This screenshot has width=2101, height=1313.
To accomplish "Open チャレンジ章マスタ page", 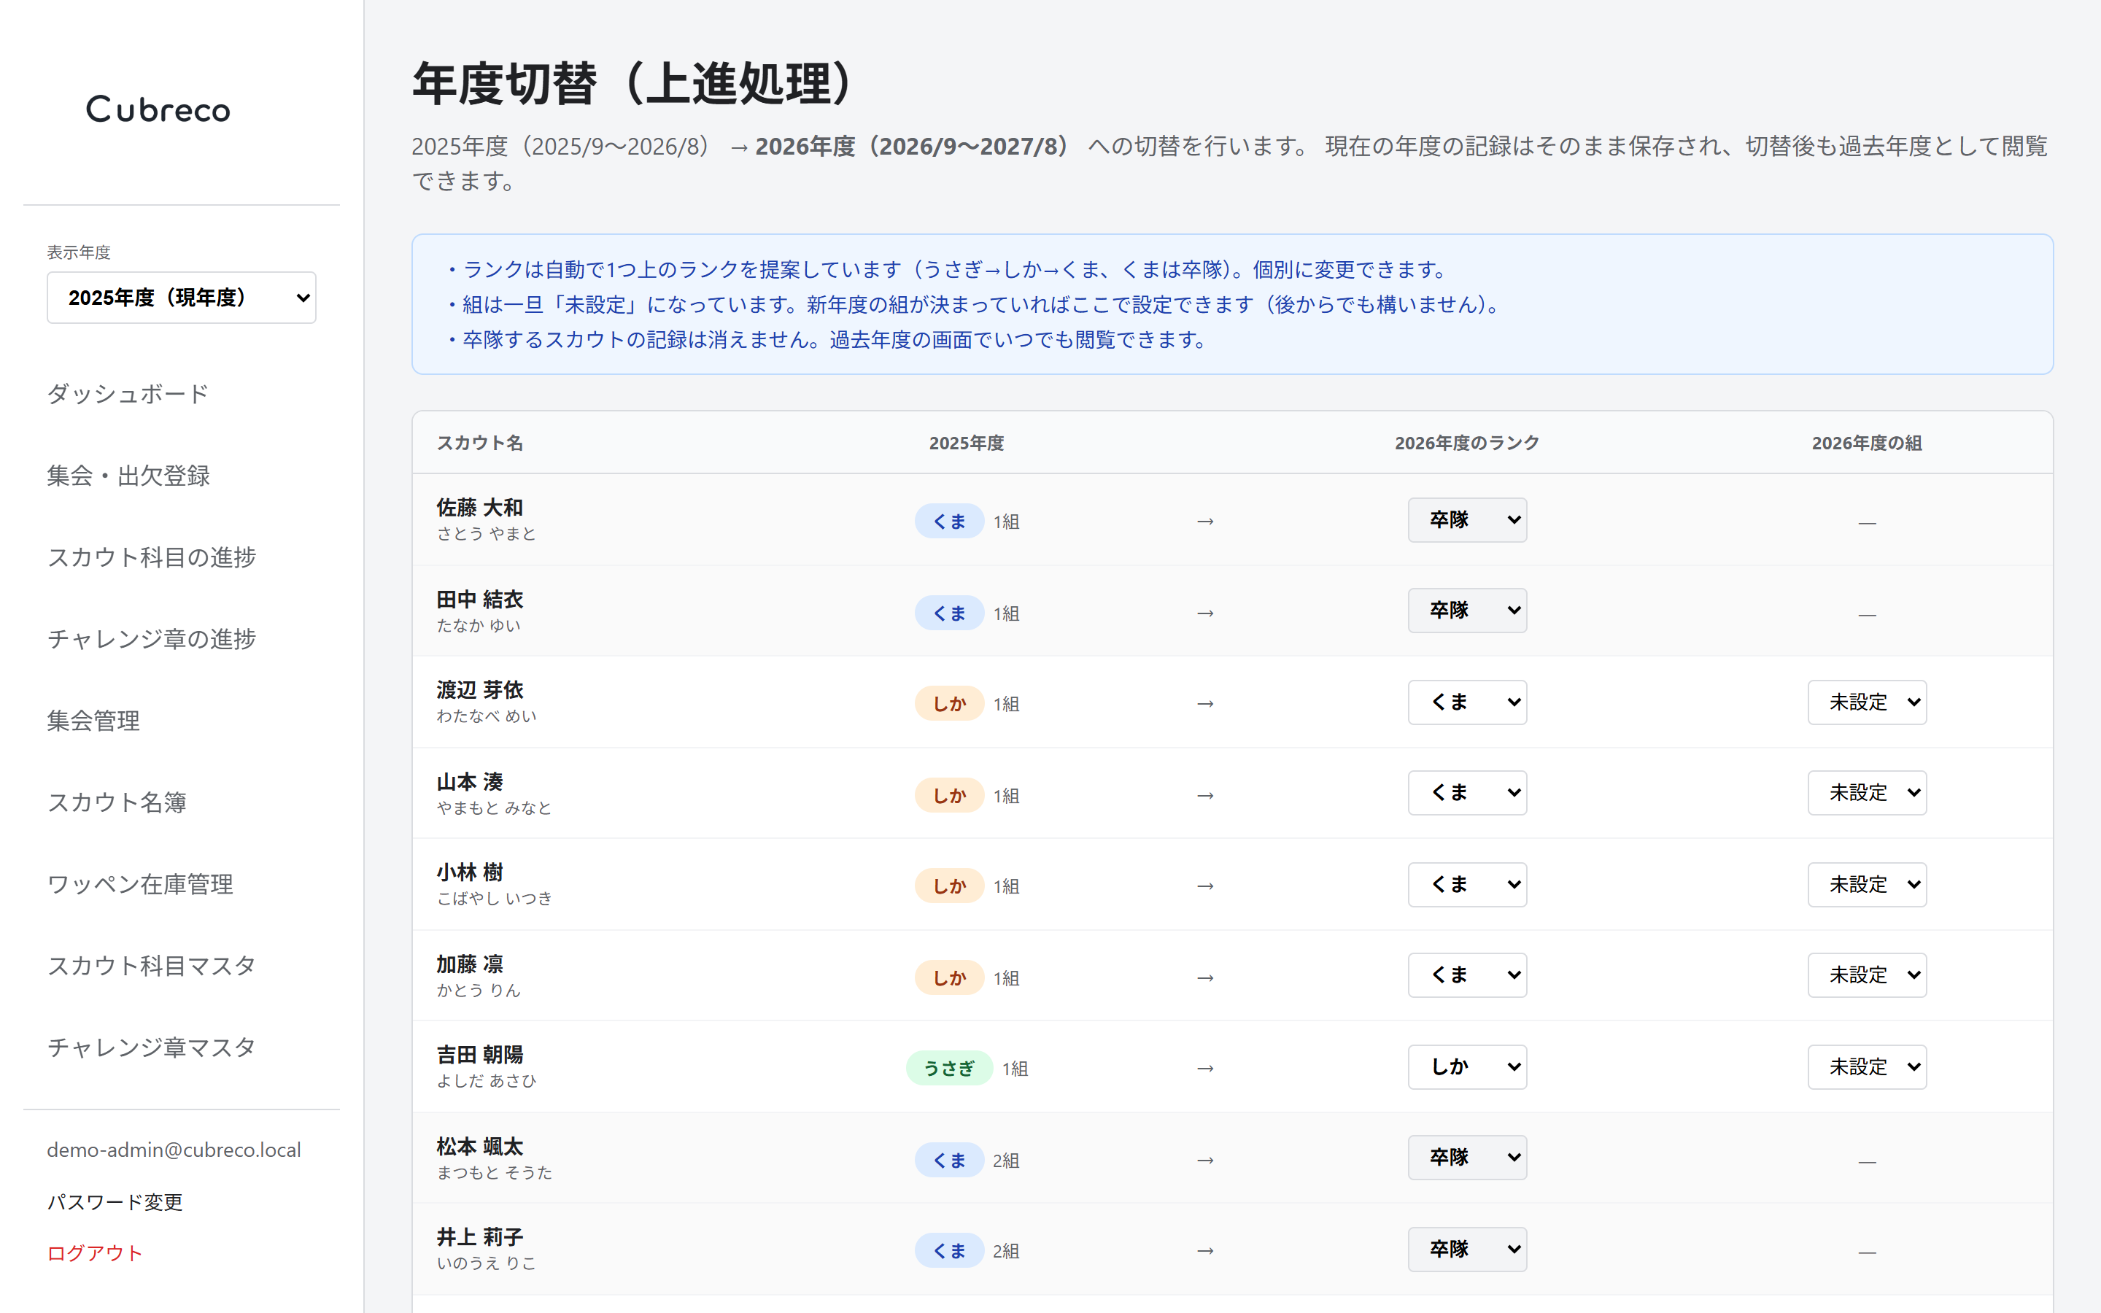I will click(151, 1047).
